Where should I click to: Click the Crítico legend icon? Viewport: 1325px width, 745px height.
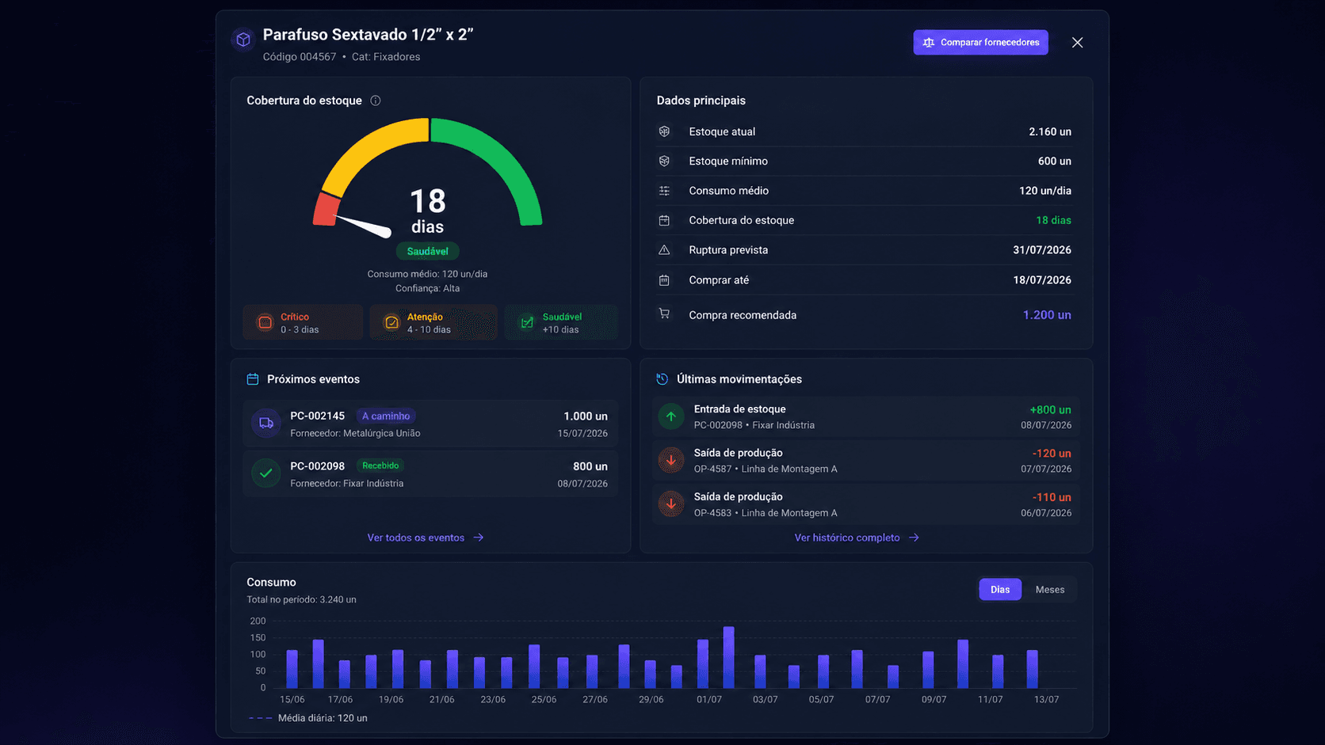coord(265,322)
